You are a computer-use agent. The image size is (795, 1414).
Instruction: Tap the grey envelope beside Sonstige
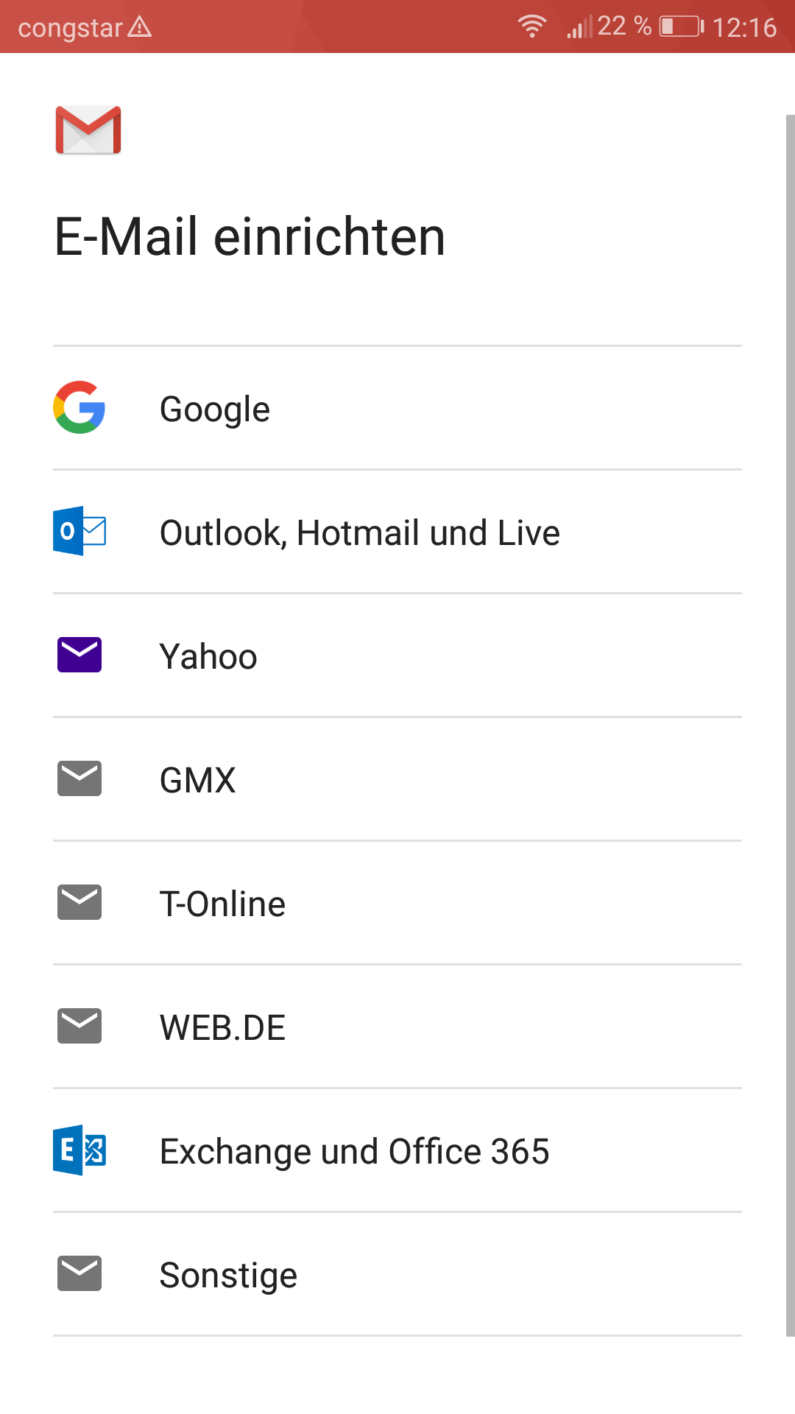click(x=79, y=1273)
